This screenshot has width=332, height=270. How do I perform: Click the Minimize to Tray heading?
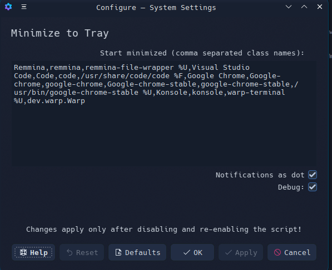coord(60,33)
